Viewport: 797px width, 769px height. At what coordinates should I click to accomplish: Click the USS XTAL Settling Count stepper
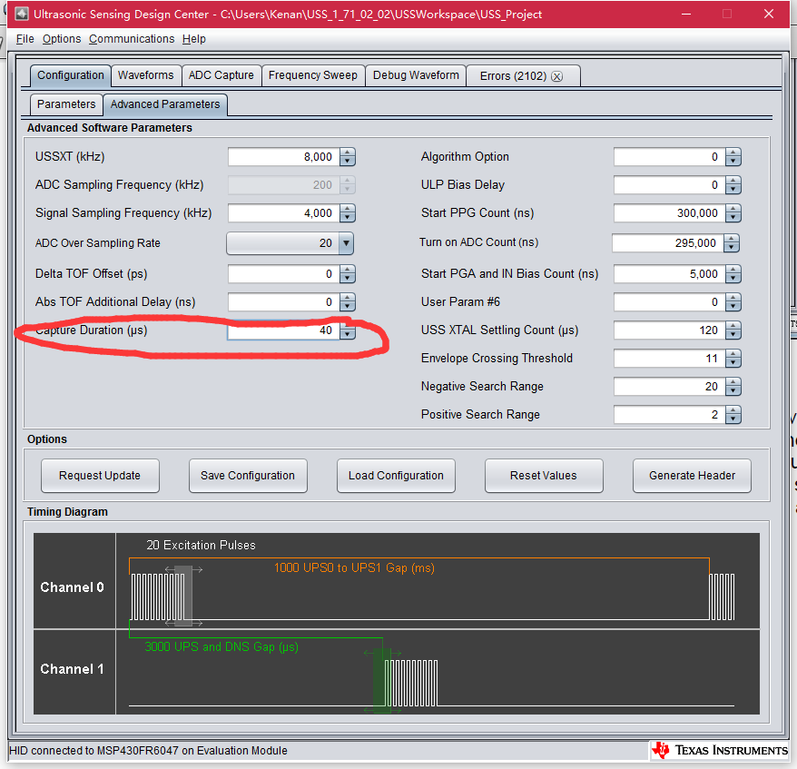(733, 330)
